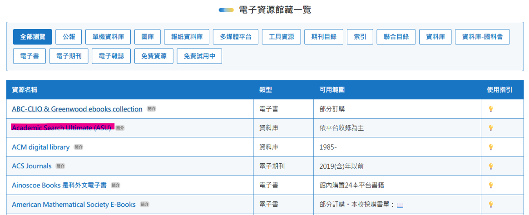529x215 pixels.
Task: Open ABC-CLIO & Greenwood ebooks collection link
Action: coord(77,109)
